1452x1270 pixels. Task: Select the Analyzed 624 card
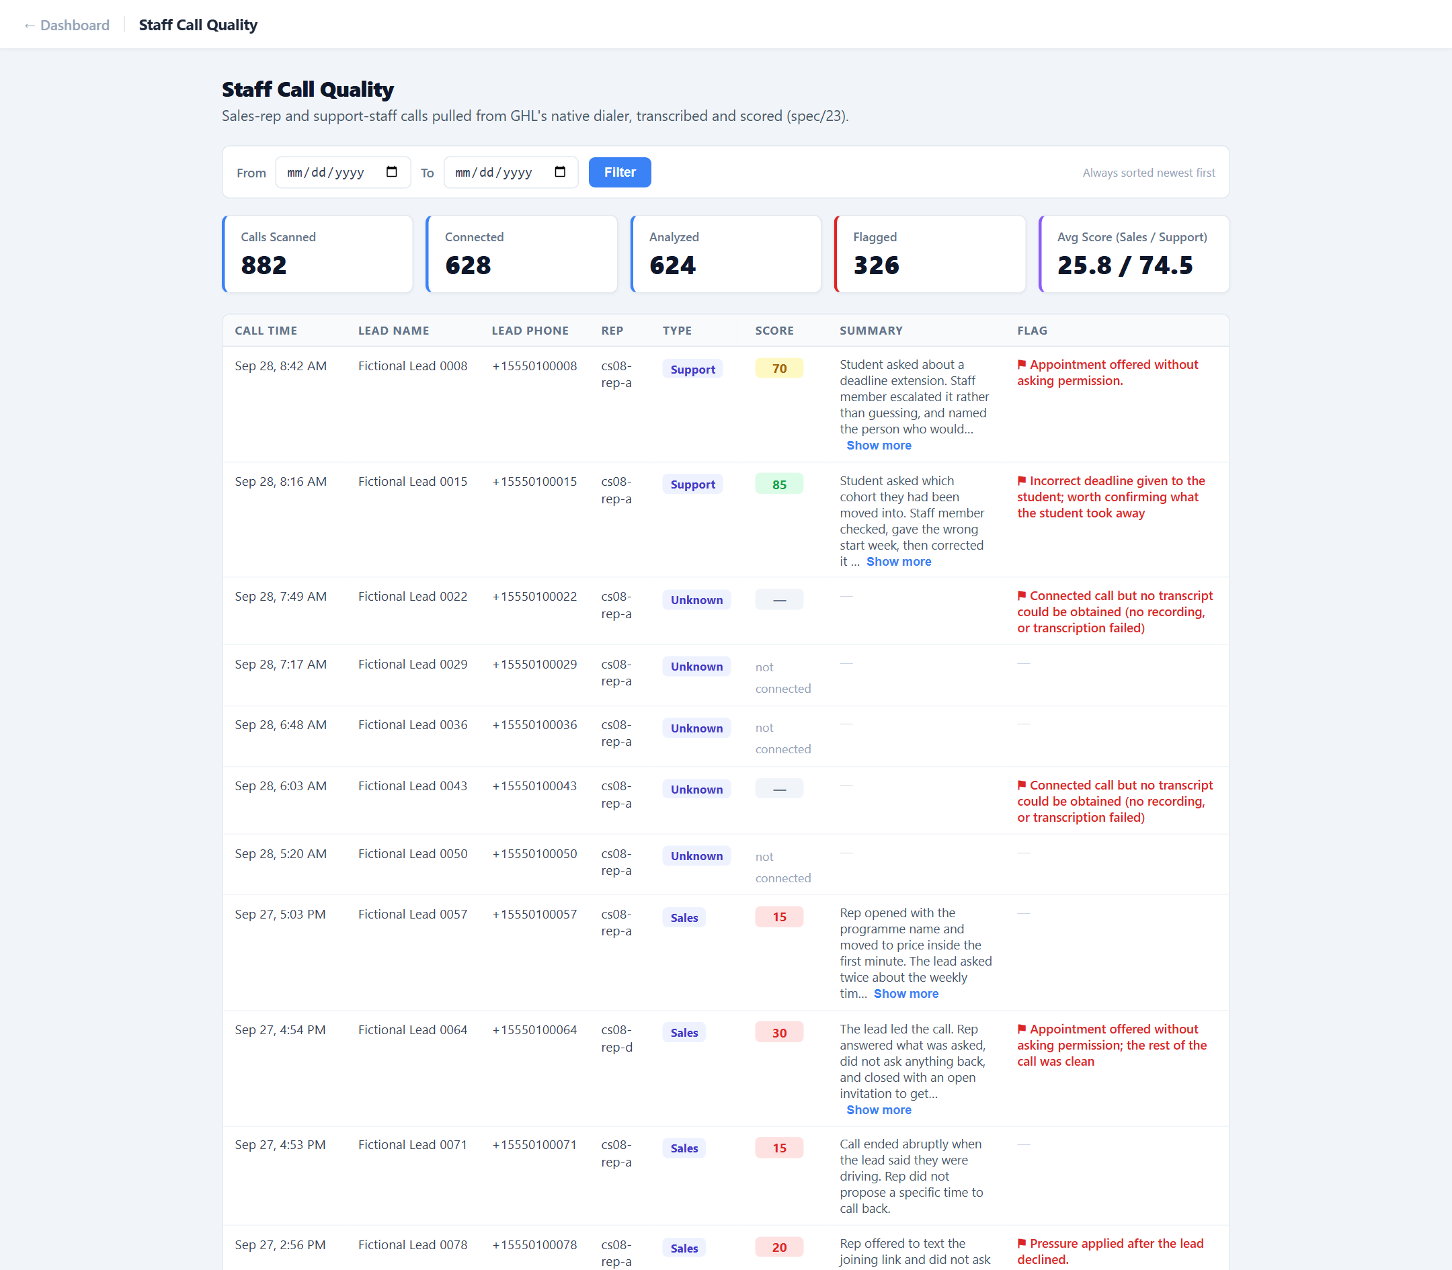pyautogui.click(x=726, y=254)
